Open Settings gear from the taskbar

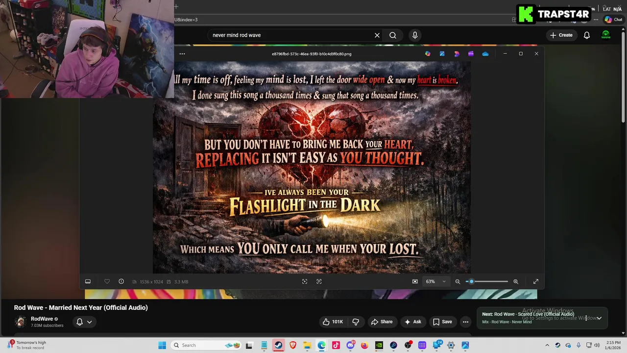tap(451, 345)
